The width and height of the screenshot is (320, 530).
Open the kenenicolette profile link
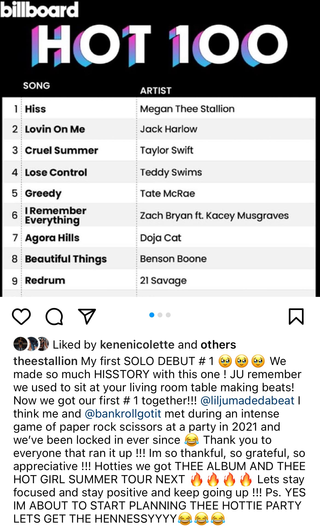point(137,344)
